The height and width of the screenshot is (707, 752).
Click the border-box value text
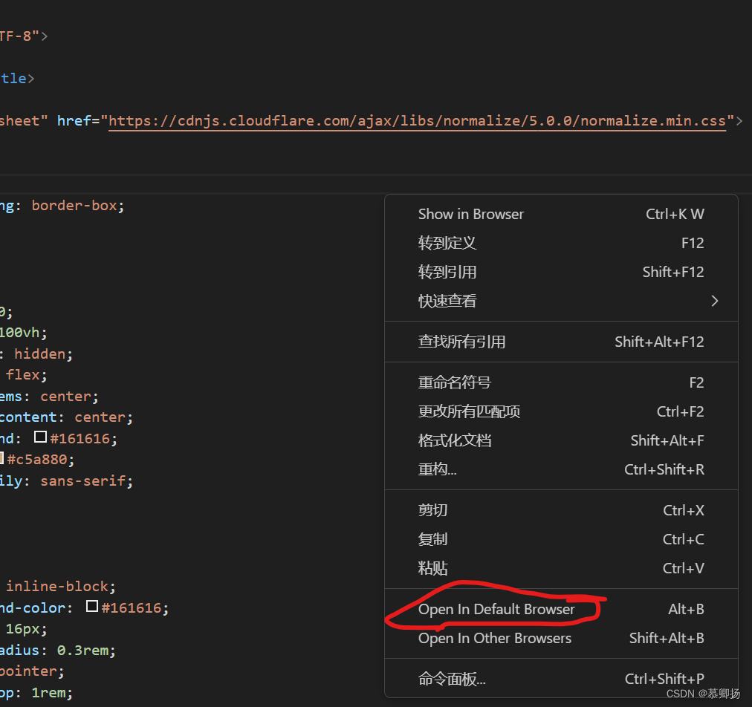[74, 206]
